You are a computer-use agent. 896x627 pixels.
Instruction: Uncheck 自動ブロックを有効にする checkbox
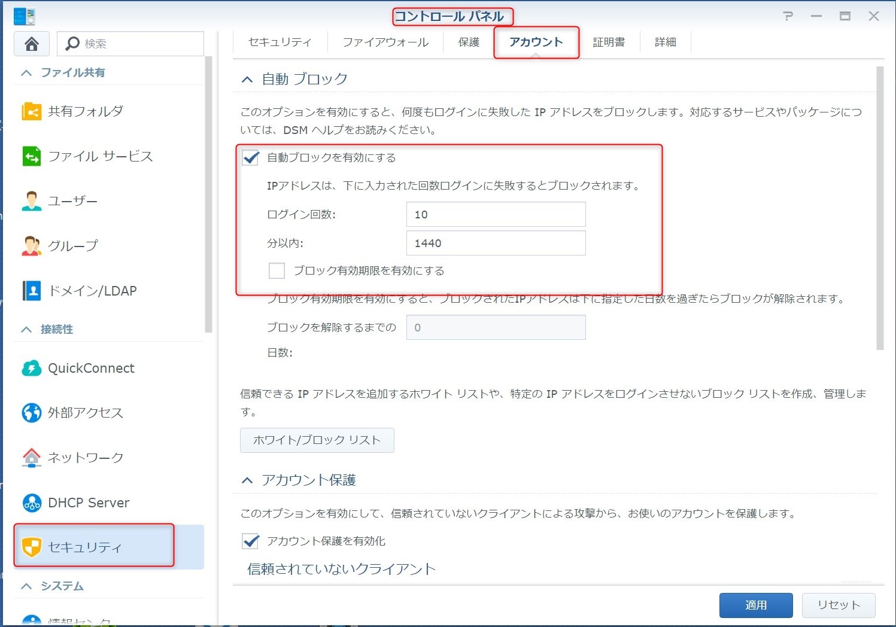(x=251, y=158)
